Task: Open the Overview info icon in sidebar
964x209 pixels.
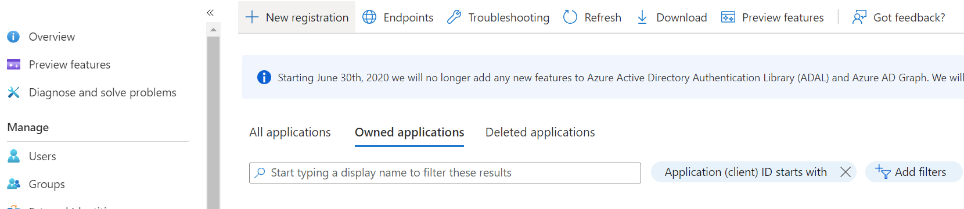Action: pyautogui.click(x=13, y=37)
